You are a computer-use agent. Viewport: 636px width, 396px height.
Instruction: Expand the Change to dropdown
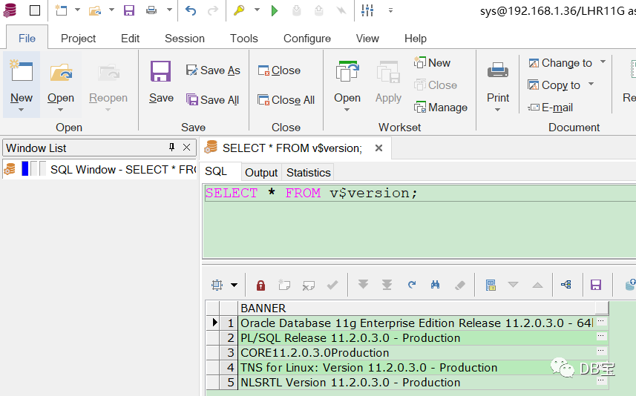(603, 62)
